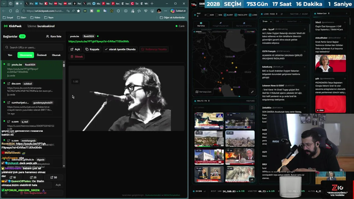Image resolution: width=354 pixels, height=199 pixels.
Task: Click the Varsayılan map style button
Action: [x=203, y=92]
